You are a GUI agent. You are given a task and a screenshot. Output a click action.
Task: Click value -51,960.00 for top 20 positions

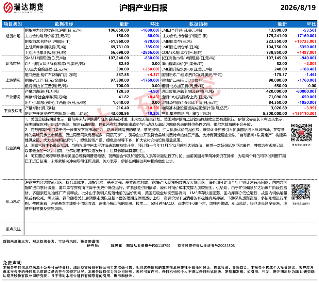(x=119, y=41)
